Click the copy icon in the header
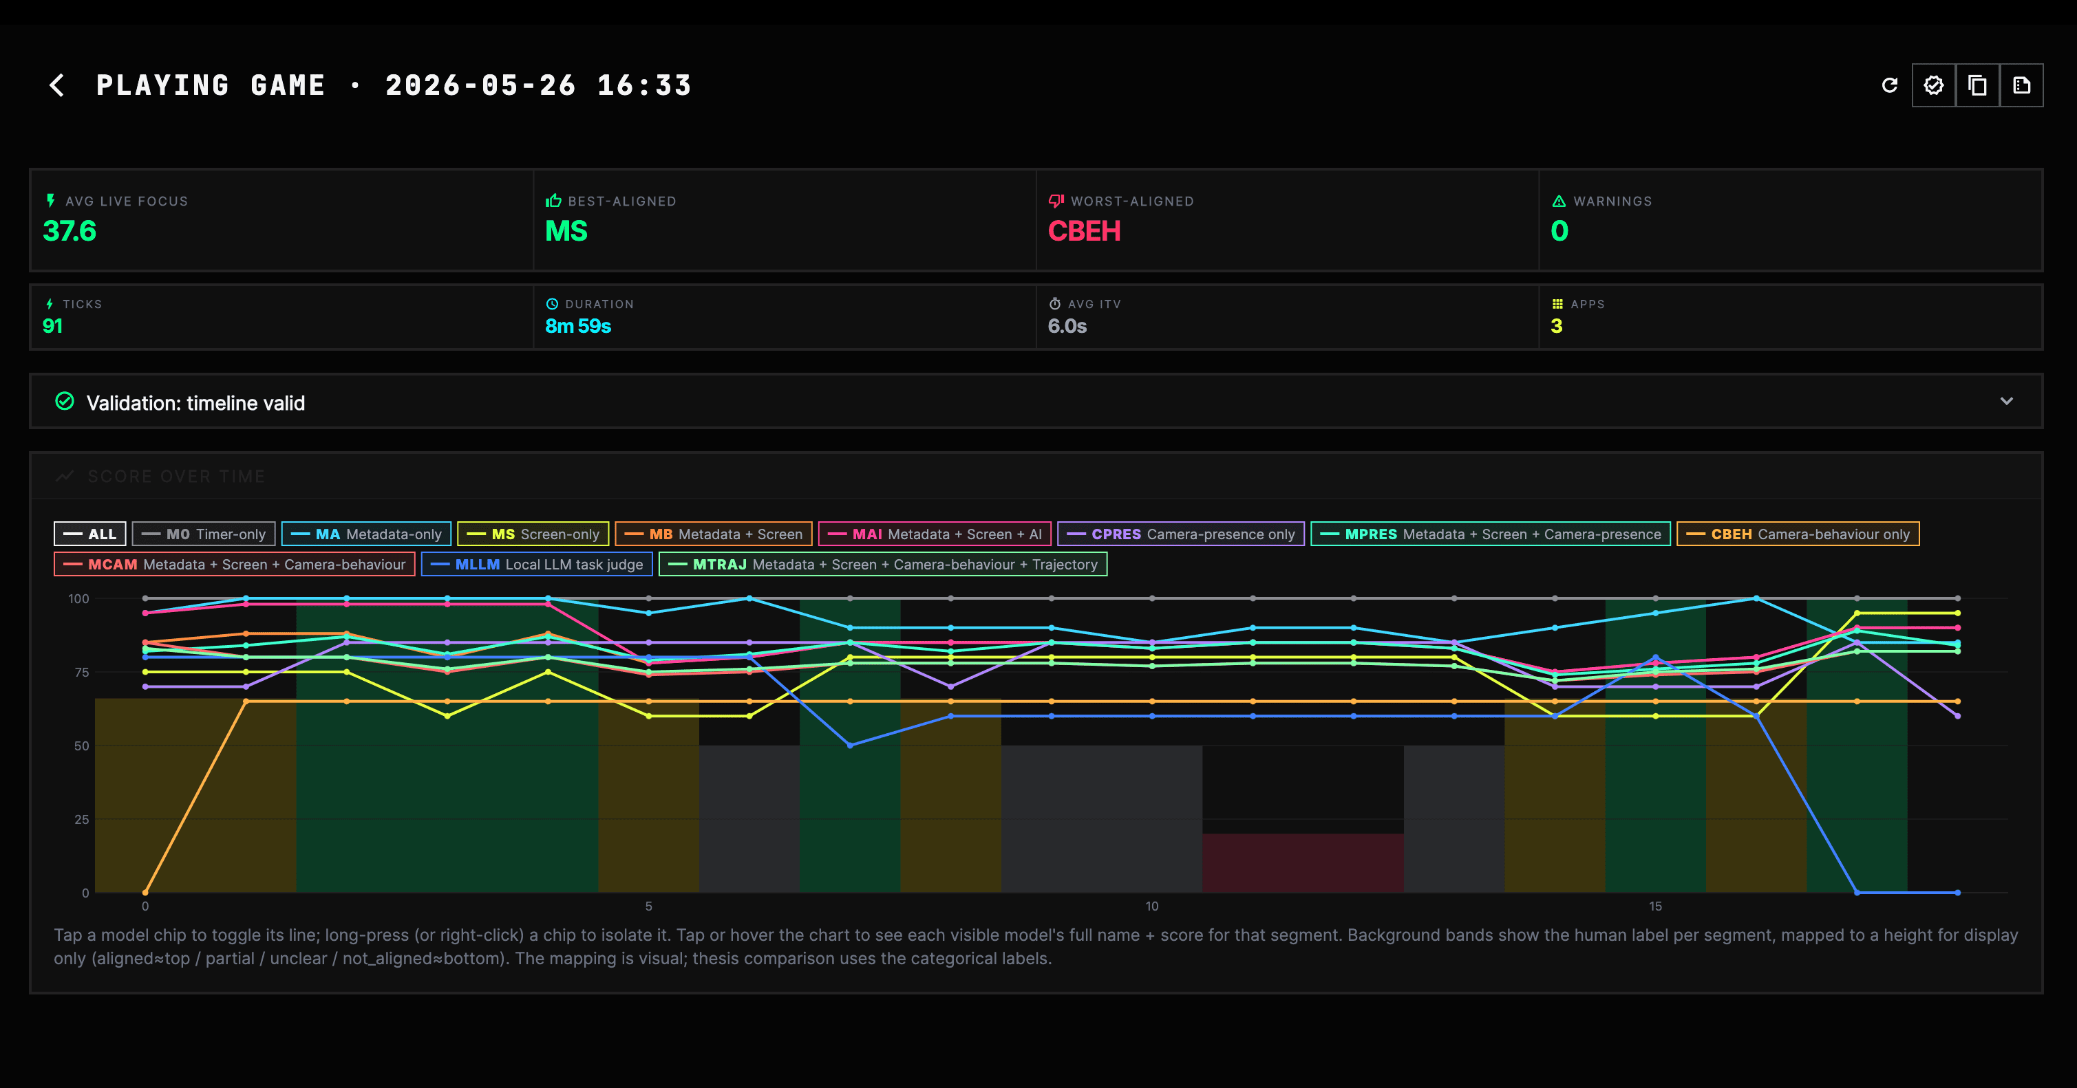 tap(1977, 85)
